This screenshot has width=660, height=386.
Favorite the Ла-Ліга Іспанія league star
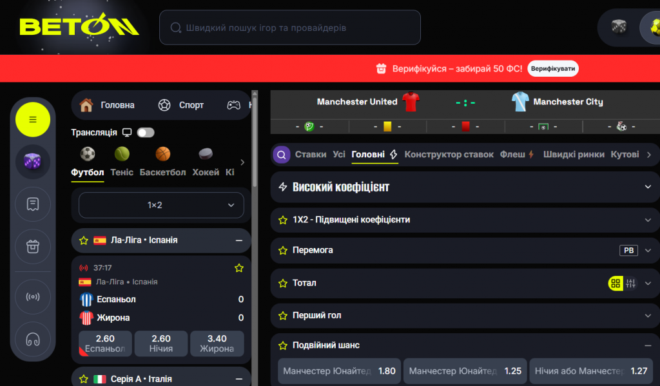point(84,240)
